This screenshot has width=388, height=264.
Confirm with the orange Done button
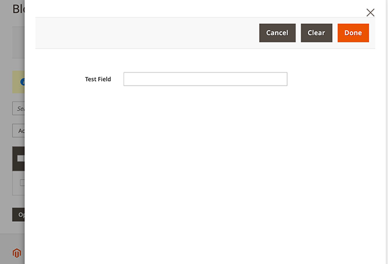(353, 33)
